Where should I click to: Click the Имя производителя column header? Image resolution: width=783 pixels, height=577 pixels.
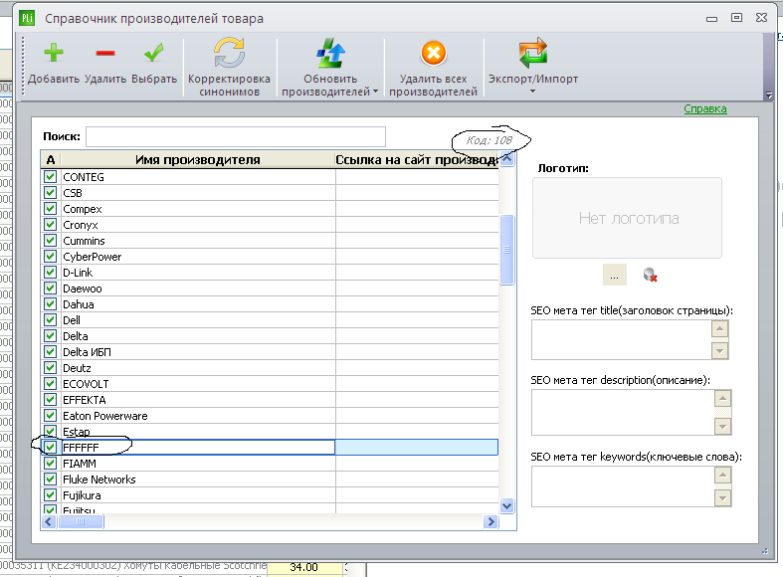pos(198,160)
